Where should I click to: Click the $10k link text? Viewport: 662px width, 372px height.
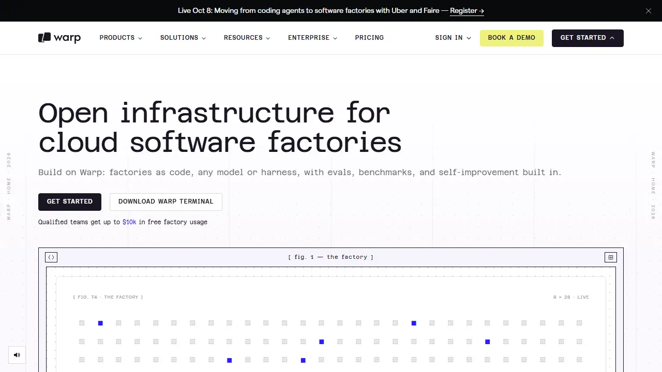[129, 222]
